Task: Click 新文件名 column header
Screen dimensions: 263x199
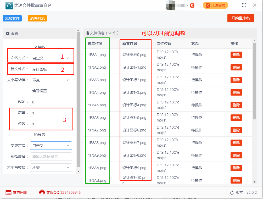Action: point(130,43)
